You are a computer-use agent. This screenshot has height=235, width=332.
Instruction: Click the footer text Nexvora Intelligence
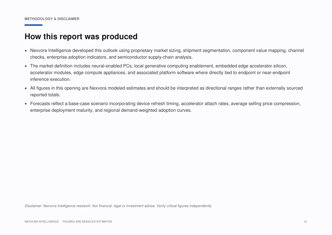pos(42,222)
